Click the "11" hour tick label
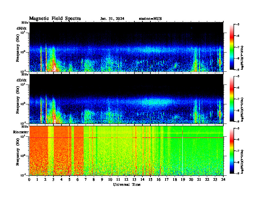The height and width of the screenshot is (206, 266). [118, 179]
